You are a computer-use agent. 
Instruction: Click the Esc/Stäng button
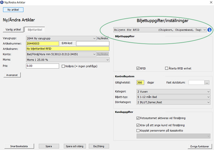99,146
